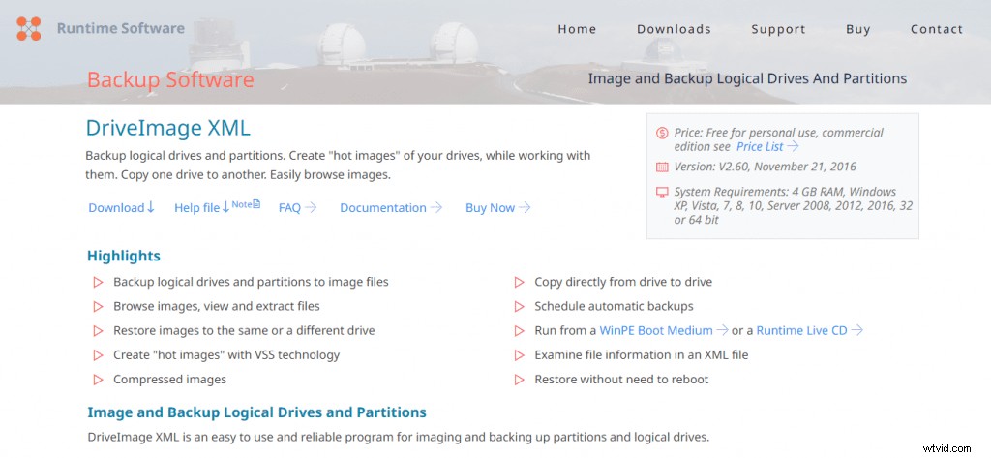991x458 pixels.
Task: Click the system requirements monitor icon
Action: point(662,192)
